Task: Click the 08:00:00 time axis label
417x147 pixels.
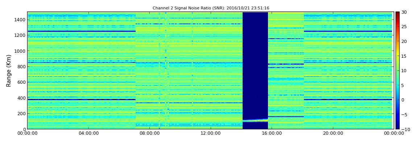Action: pos(149,134)
